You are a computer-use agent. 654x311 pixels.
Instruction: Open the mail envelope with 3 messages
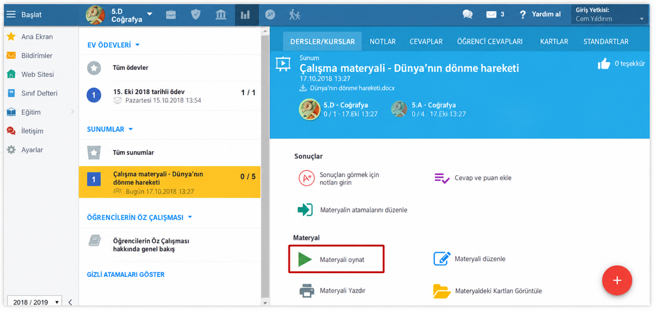point(495,14)
